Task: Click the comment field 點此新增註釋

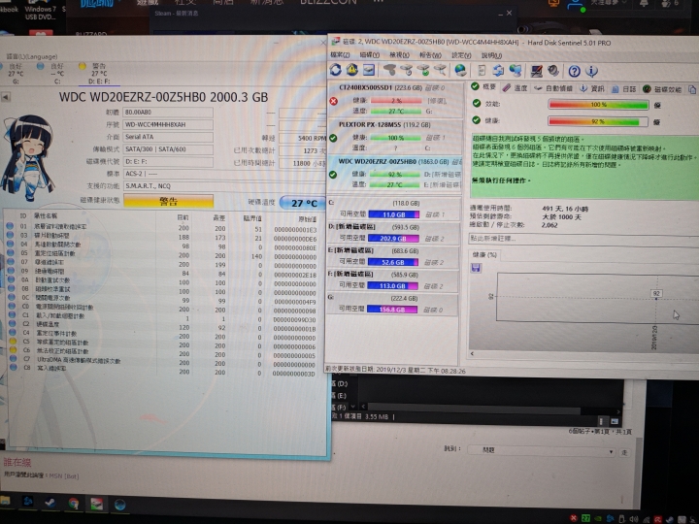Action: [583, 239]
